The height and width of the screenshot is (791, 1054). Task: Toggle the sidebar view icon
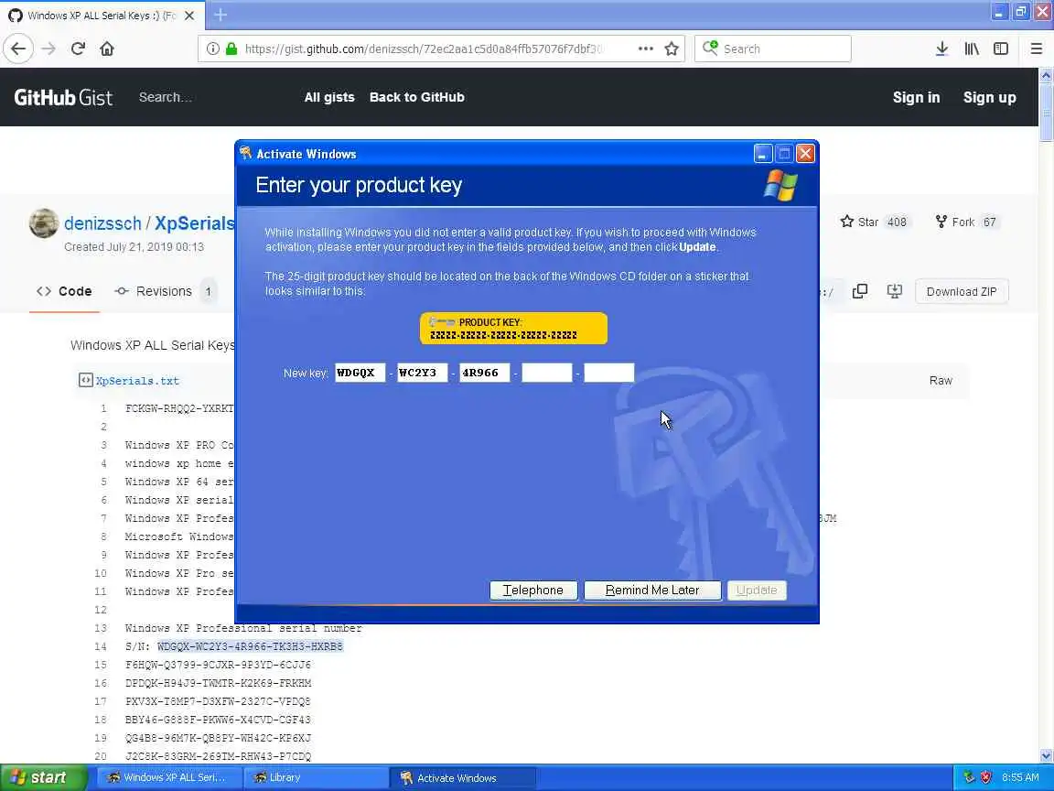click(x=1001, y=49)
